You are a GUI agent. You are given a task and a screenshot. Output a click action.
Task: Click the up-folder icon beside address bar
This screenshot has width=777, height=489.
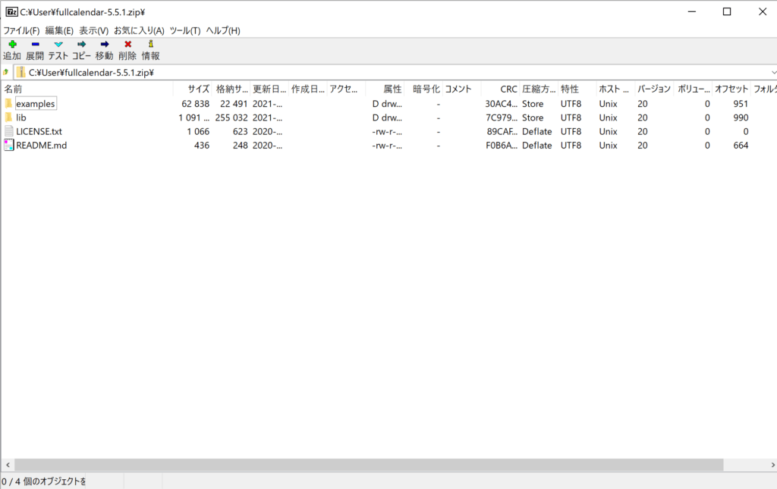pyautogui.click(x=6, y=73)
